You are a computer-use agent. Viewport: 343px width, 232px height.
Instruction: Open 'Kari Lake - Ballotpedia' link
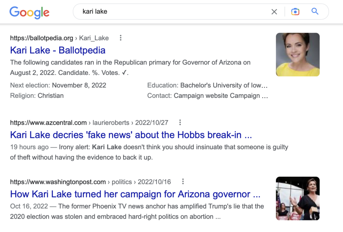tap(58, 50)
